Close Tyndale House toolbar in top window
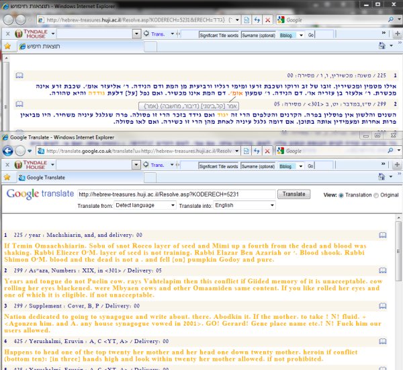The image size is (403, 370). click(7, 34)
